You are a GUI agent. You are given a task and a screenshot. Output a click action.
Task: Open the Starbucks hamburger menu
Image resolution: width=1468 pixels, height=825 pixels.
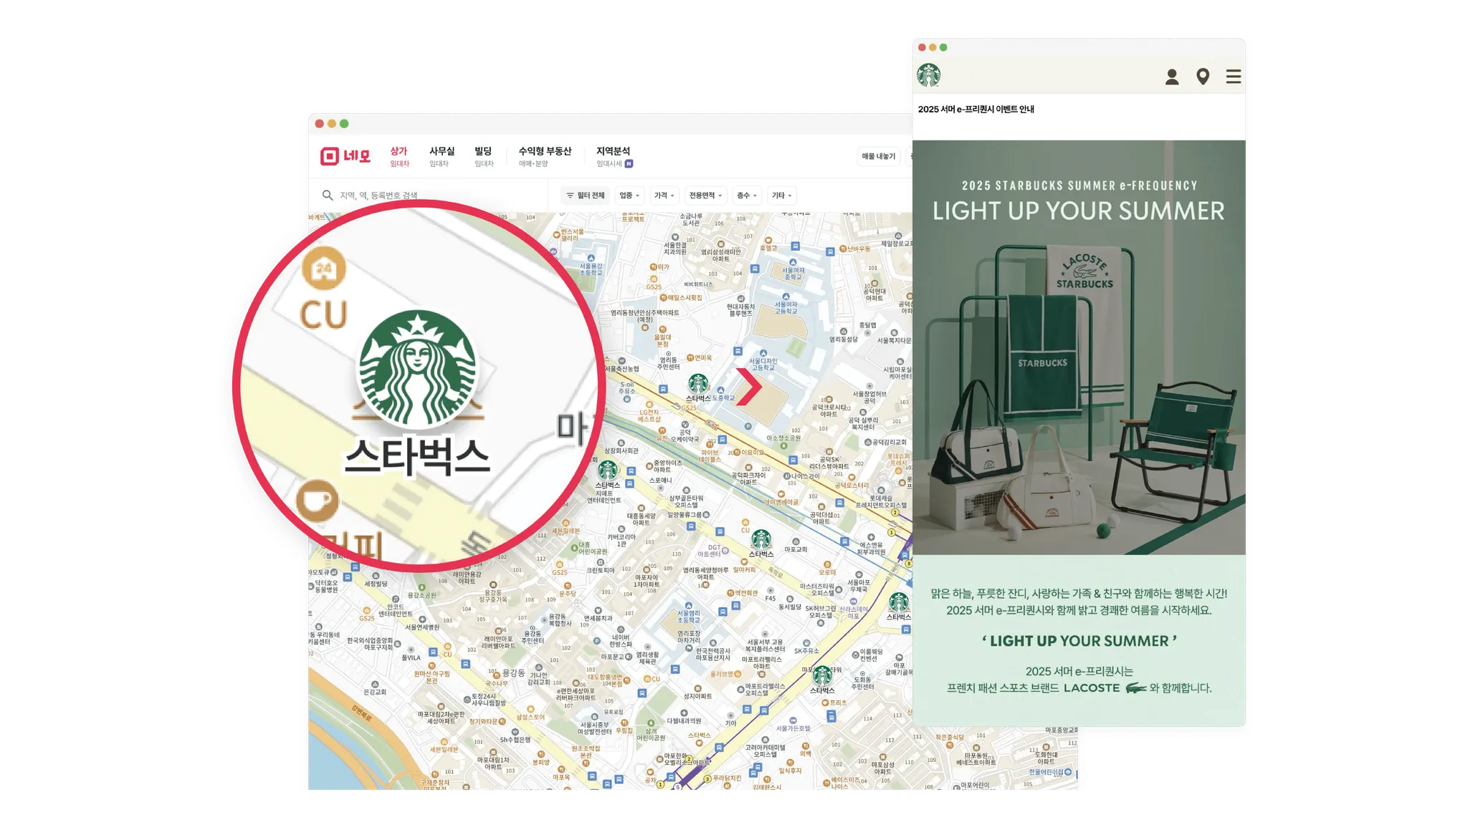pyautogui.click(x=1233, y=77)
